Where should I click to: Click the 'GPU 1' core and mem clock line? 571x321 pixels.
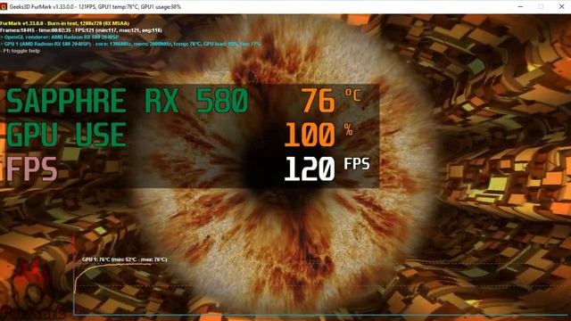(x=130, y=44)
